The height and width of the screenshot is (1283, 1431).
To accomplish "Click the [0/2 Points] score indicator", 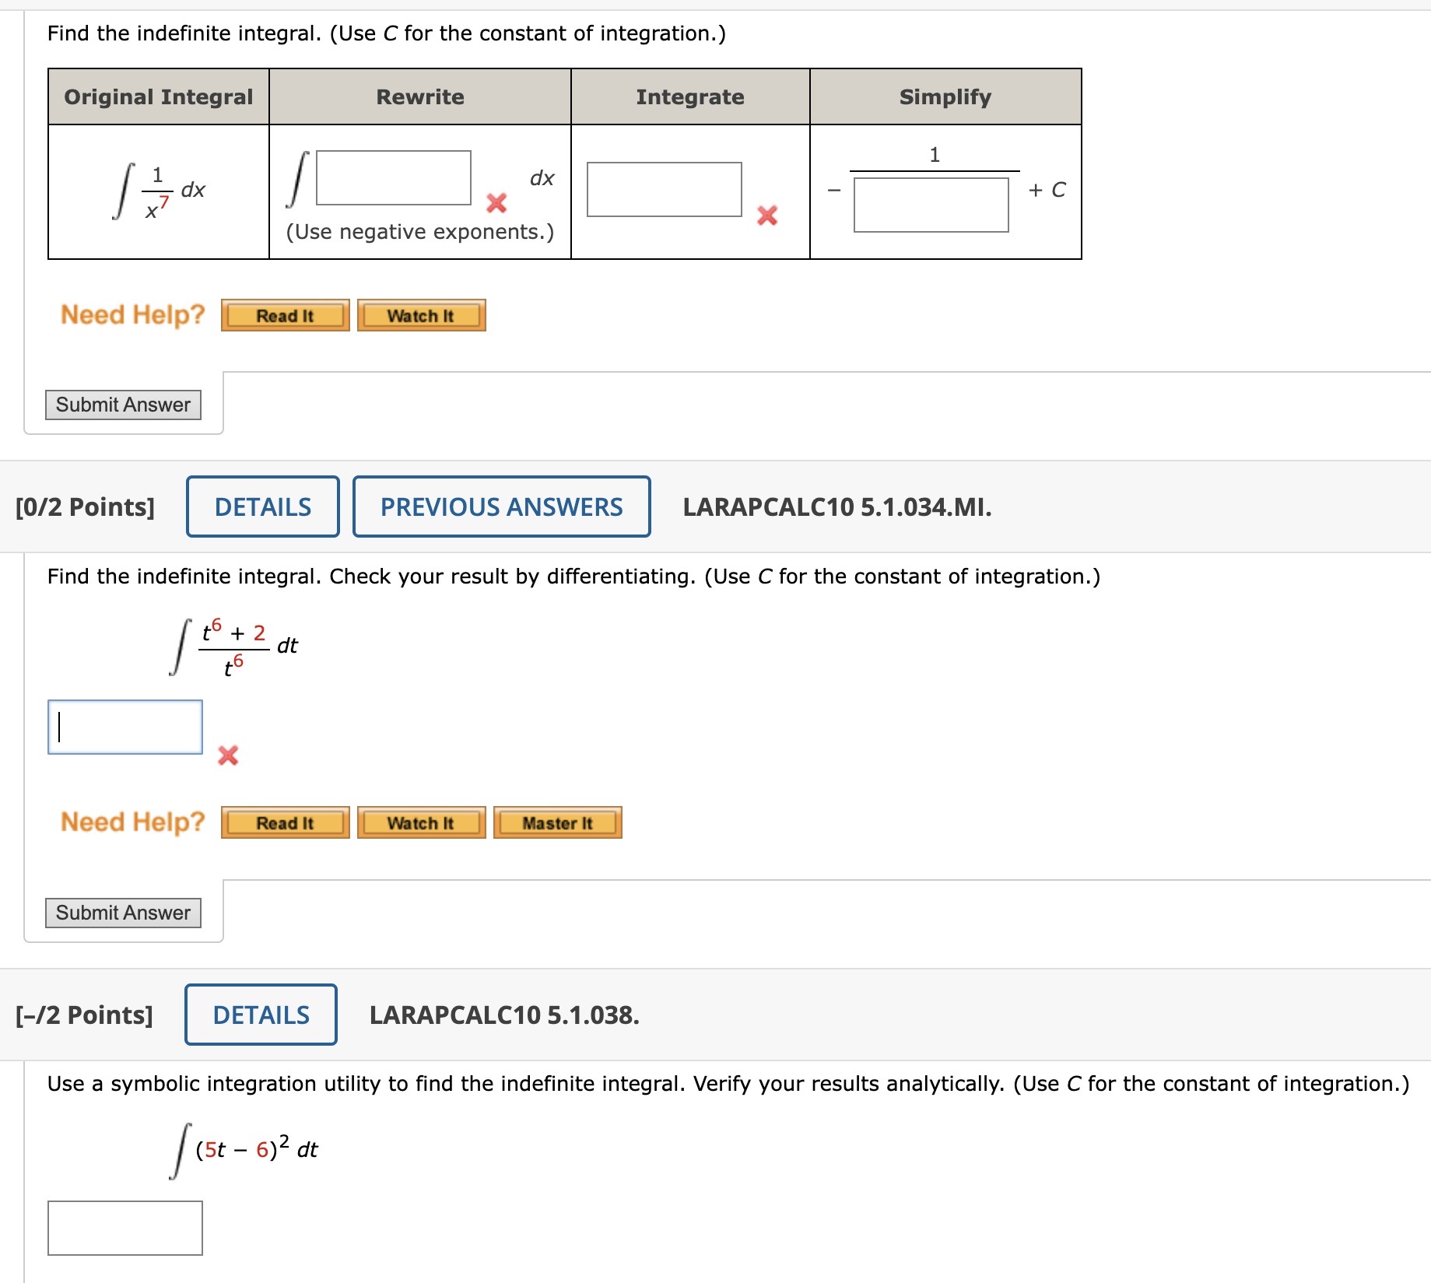I will tap(84, 507).
